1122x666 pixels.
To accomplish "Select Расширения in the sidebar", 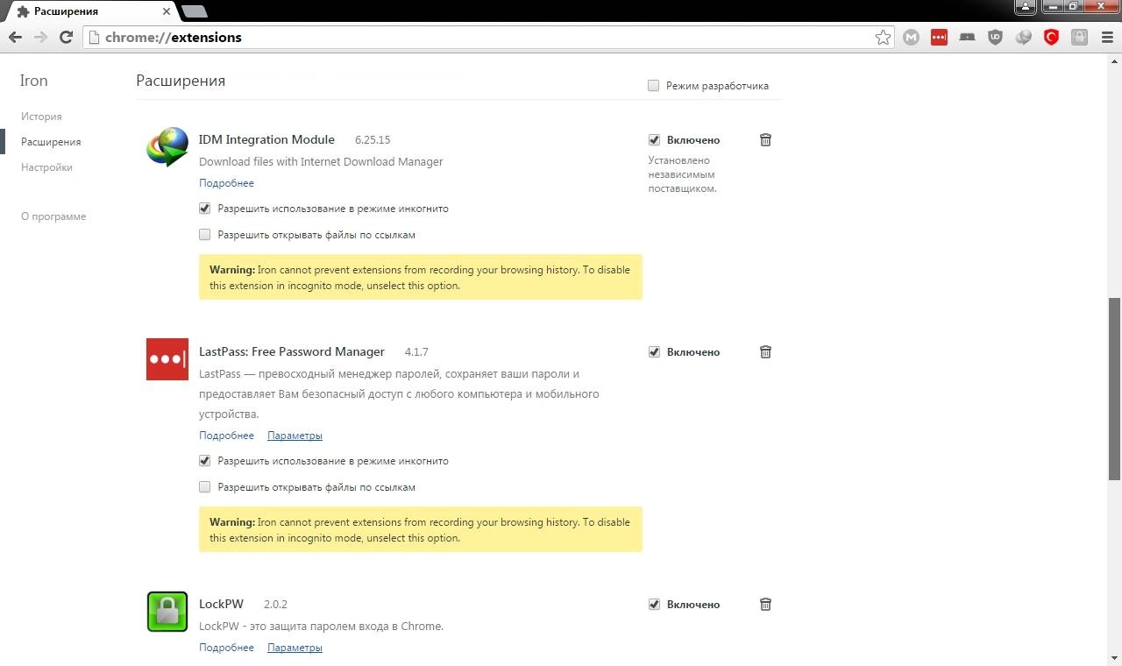I will coord(51,142).
